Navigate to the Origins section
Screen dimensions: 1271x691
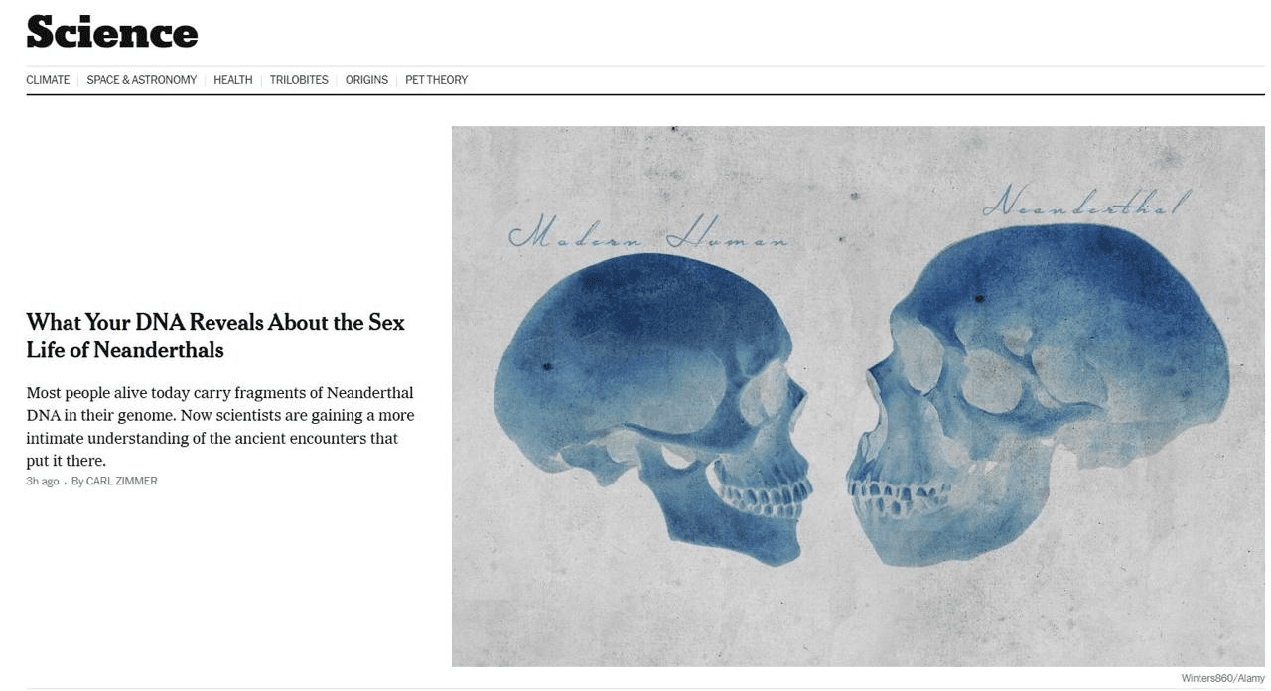(x=366, y=80)
